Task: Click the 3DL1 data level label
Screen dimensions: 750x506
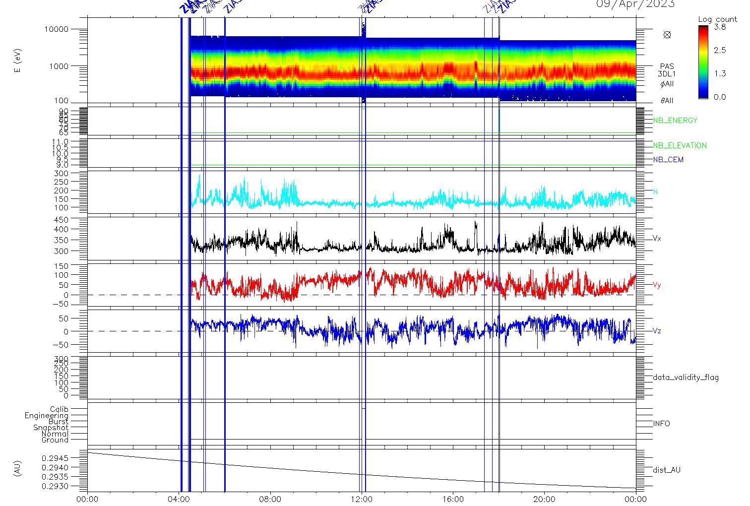Action: [667, 74]
